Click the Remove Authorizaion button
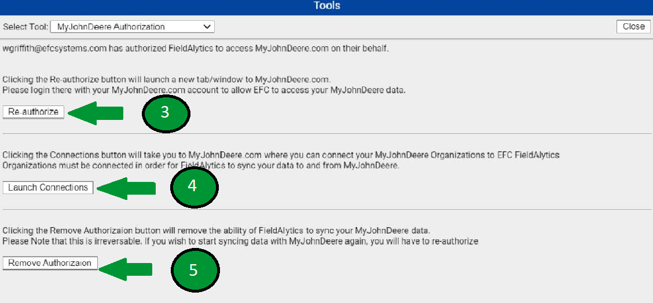The height and width of the screenshot is (303, 653). [50, 264]
